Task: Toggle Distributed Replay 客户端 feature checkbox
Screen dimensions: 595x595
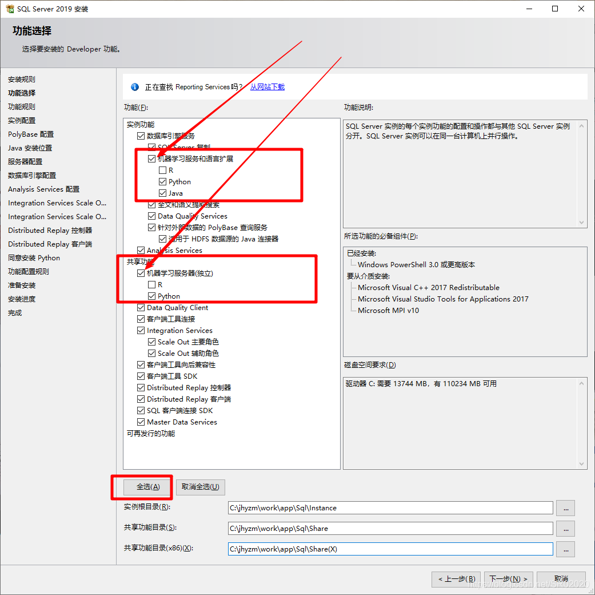Action: click(x=141, y=399)
